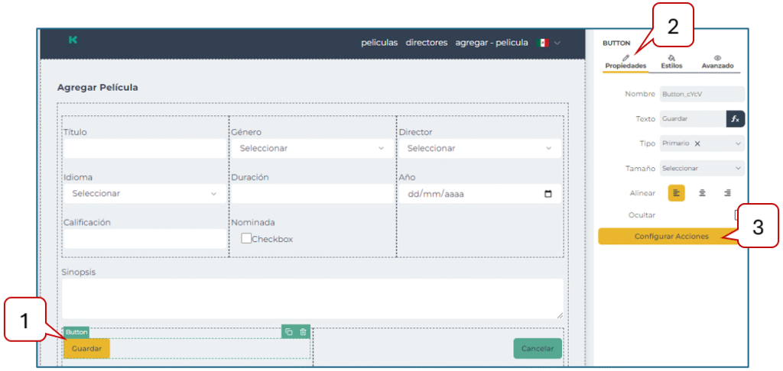Viewport: 783px width, 371px height.
Task: Click into the Título text field
Action: 144,148
